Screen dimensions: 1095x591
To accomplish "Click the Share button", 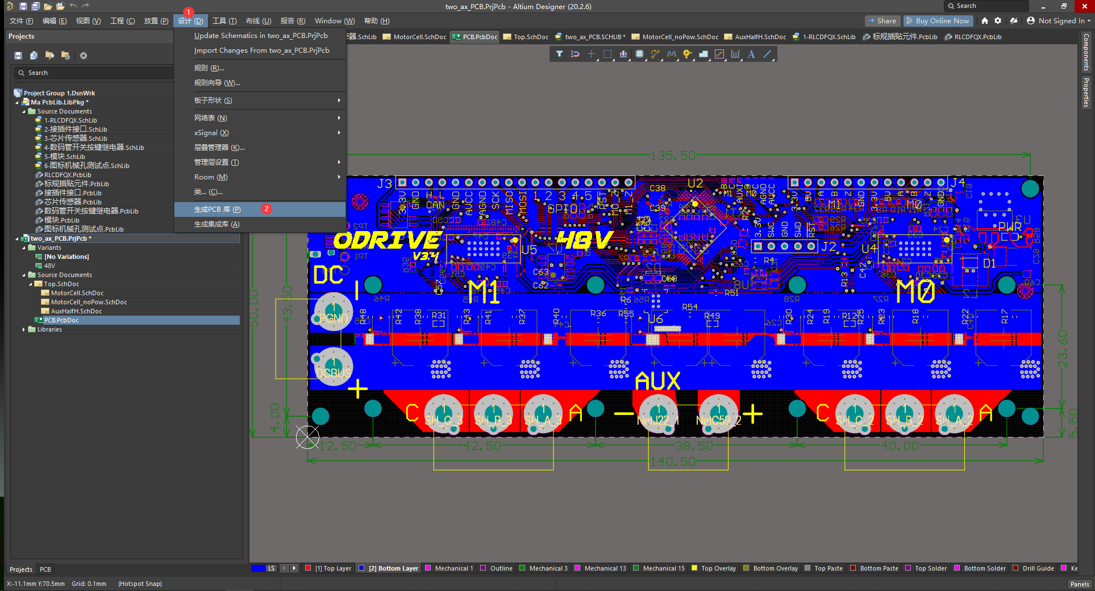I will tap(881, 20).
